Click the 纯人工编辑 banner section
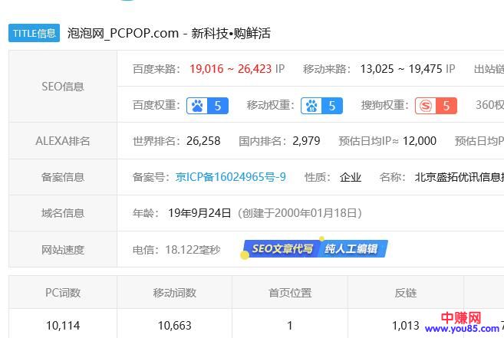Viewport: 504px width, 338px height. coord(351,249)
